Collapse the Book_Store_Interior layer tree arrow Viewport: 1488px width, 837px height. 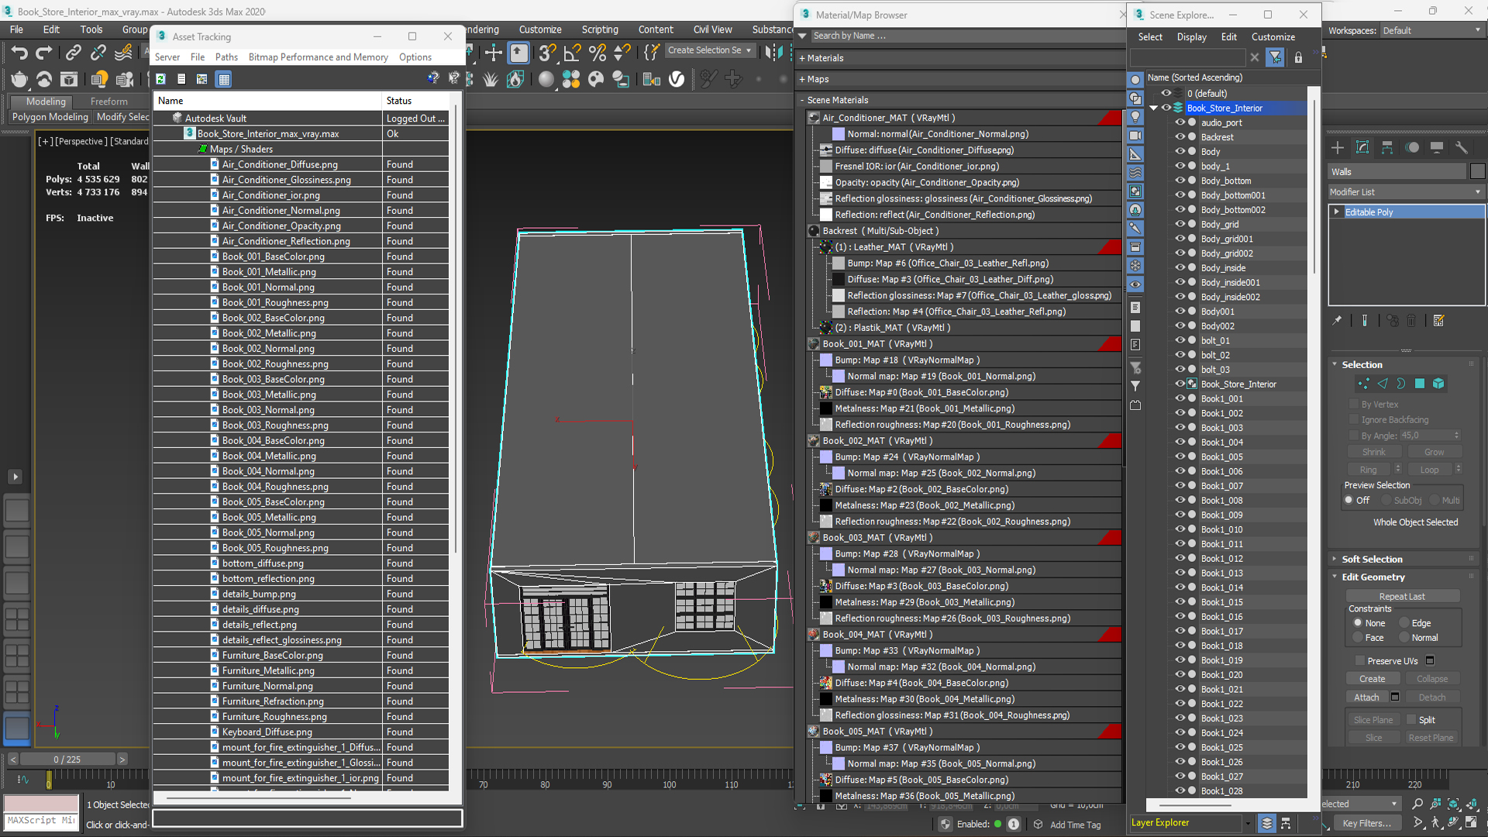(x=1153, y=108)
